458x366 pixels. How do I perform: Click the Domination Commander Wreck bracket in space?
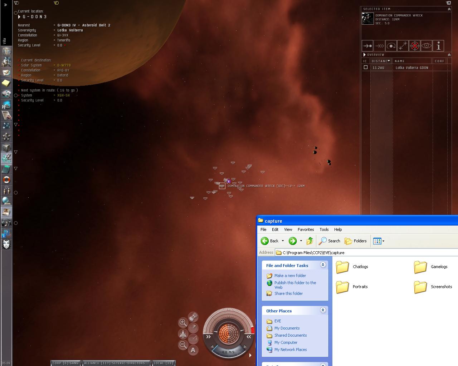[x=222, y=186]
